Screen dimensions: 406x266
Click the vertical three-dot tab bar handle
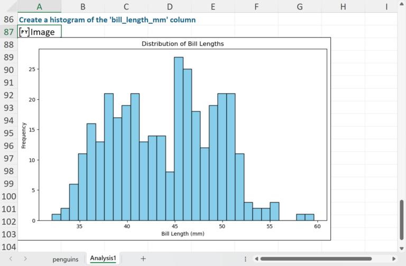click(x=245, y=259)
